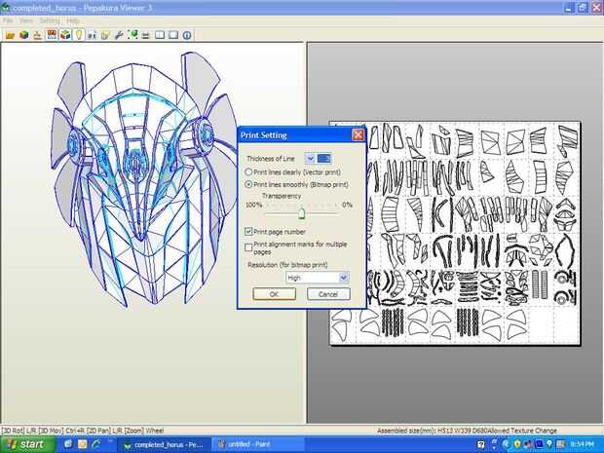
Task: Open the File menu
Action: (8, 20)
